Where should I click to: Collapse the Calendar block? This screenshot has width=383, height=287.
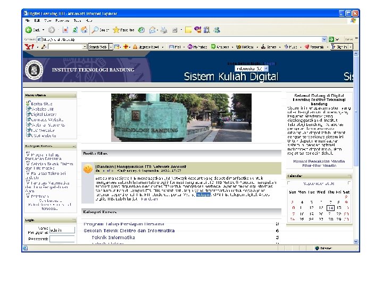pos(349,176)
